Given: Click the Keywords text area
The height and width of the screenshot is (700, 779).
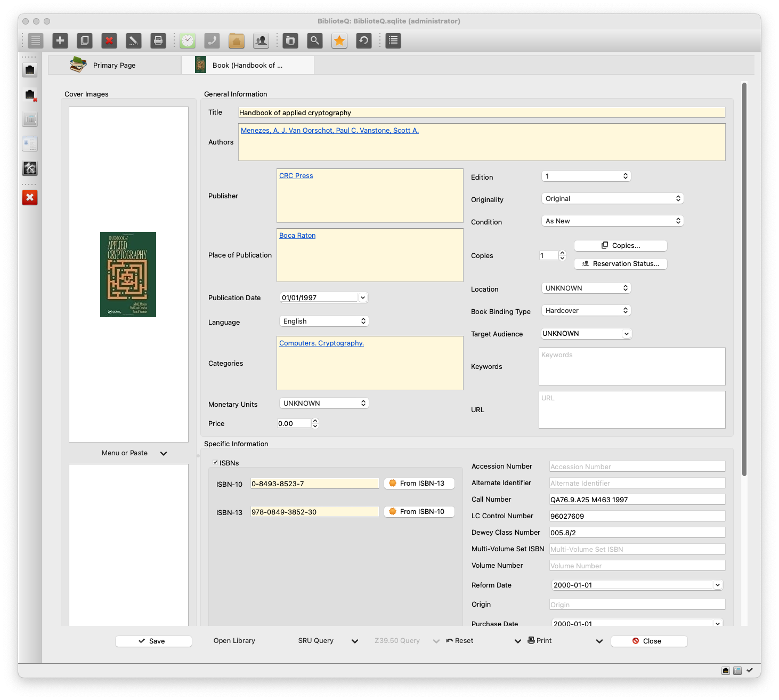Looking at the screenshot, I should click(x=632, y=367).
